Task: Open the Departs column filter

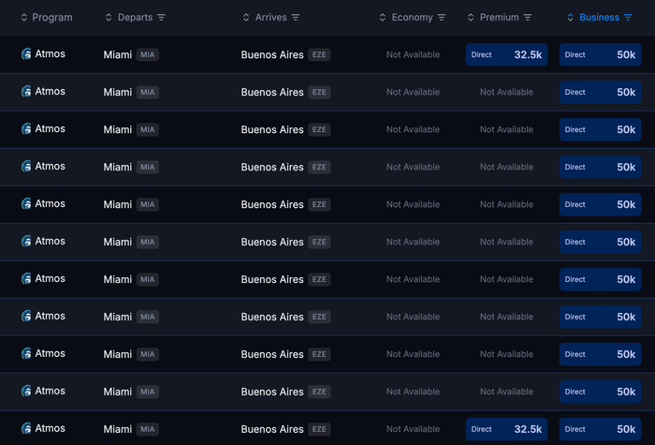Action: (161, 17)
